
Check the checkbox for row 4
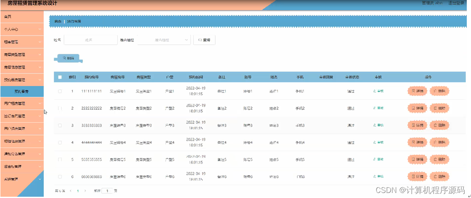pos(60,142)
